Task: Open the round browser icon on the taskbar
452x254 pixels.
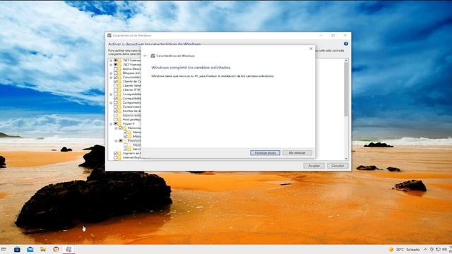Action: click(56, 249)
